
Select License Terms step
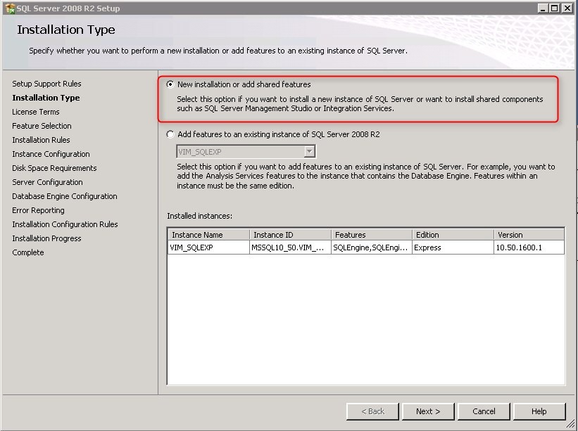(35, 112)
